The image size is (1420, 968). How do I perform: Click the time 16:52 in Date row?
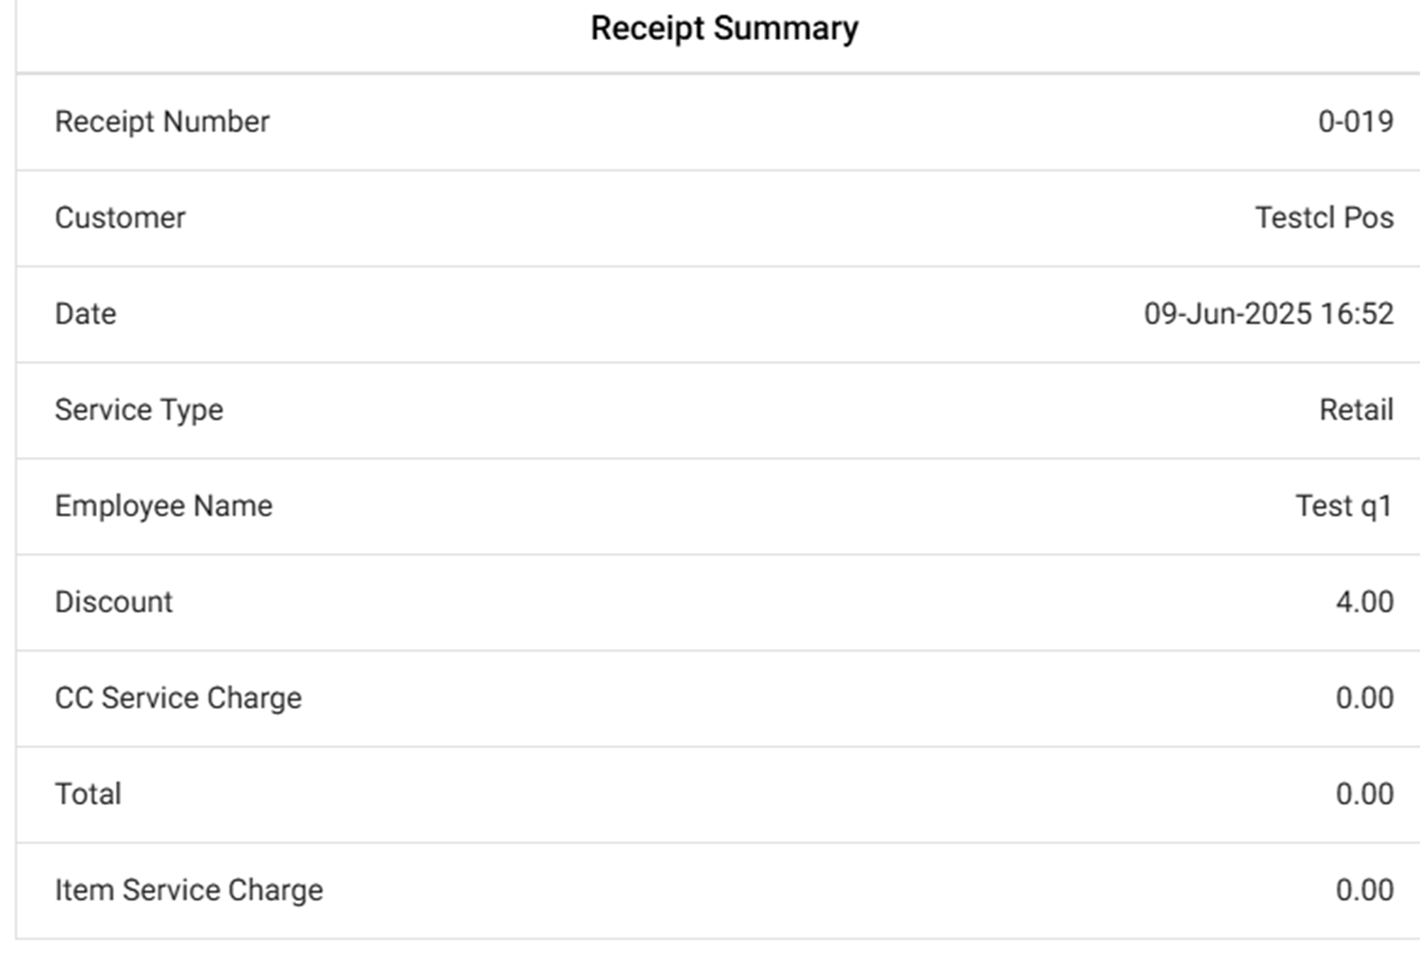[1357, 314]
